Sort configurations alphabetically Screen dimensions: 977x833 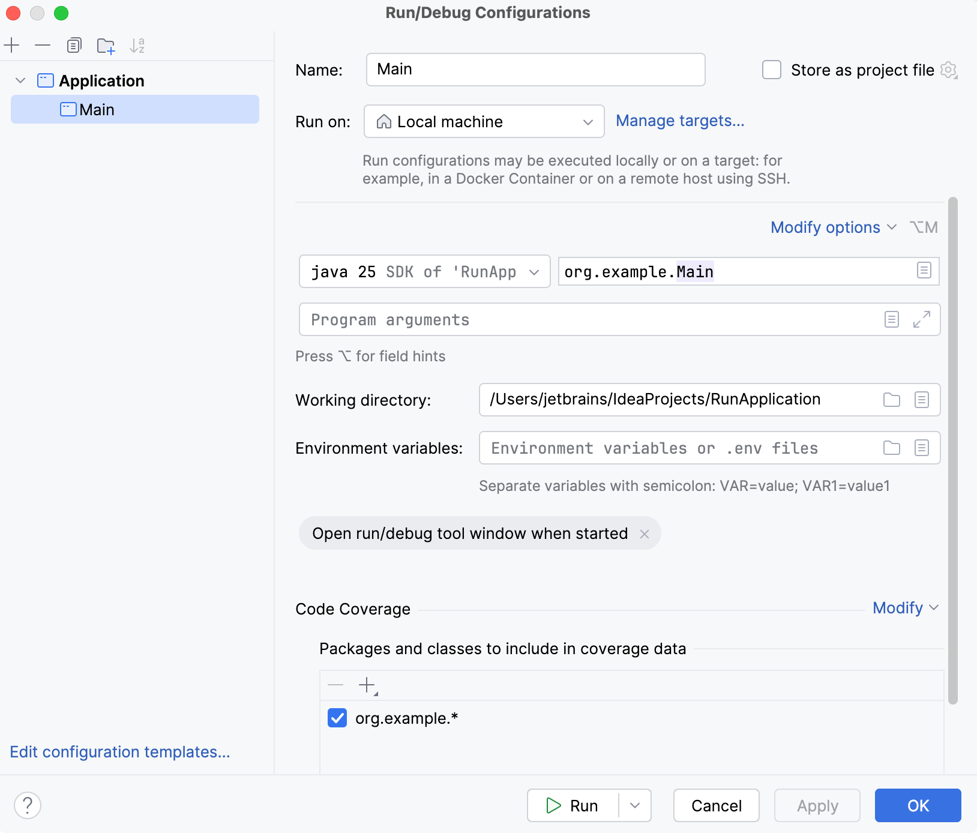pos(137,45)
